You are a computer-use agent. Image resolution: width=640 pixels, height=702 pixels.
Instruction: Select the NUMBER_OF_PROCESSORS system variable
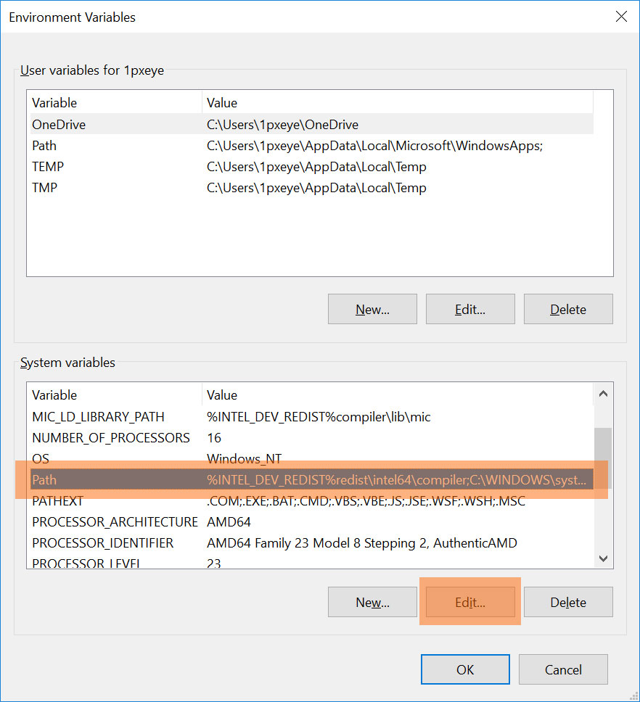(111, 438)
